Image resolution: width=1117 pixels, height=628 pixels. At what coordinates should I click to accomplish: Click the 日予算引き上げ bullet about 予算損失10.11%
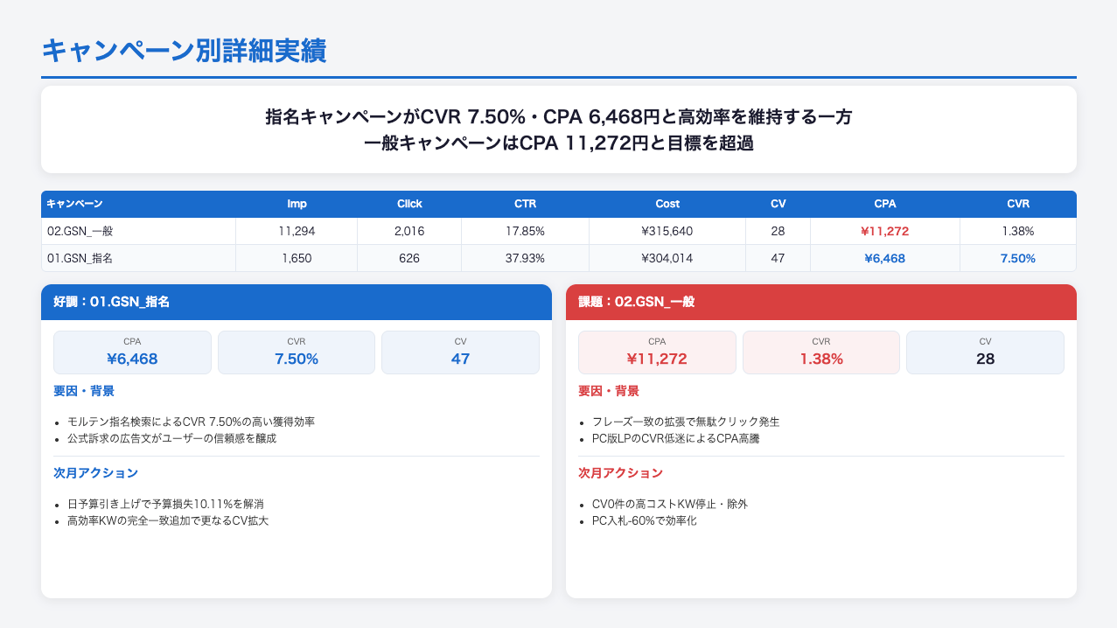point(165,505)
